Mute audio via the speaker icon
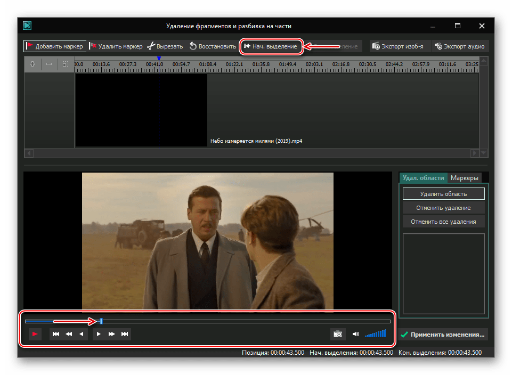The width and height of the screenshot is (512, 375). point(356,334)
